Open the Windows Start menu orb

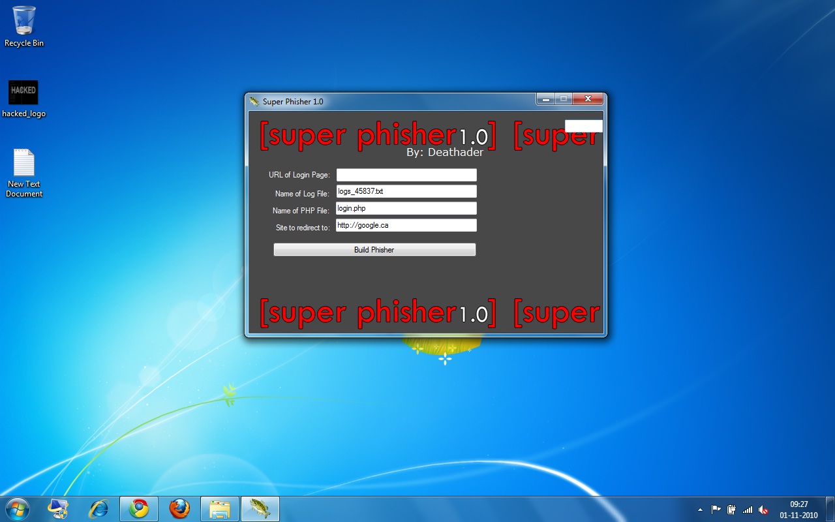[x=17, y=508]
